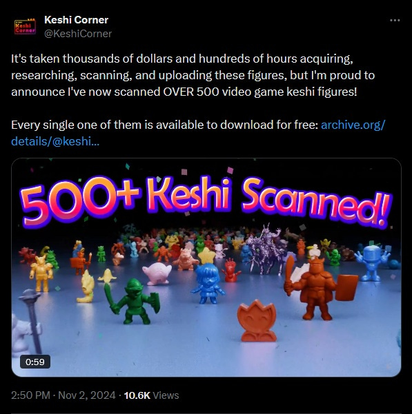This screenshot has height=414, width=412.
Task: Click the 0:59 video duration badge
Action: (x=35, y=362)
